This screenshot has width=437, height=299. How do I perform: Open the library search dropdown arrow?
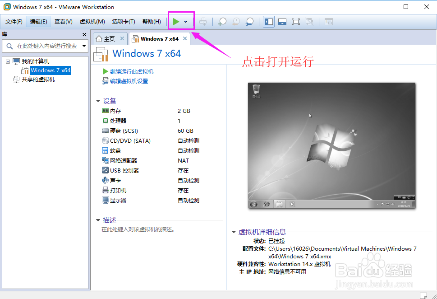[84, 46]
